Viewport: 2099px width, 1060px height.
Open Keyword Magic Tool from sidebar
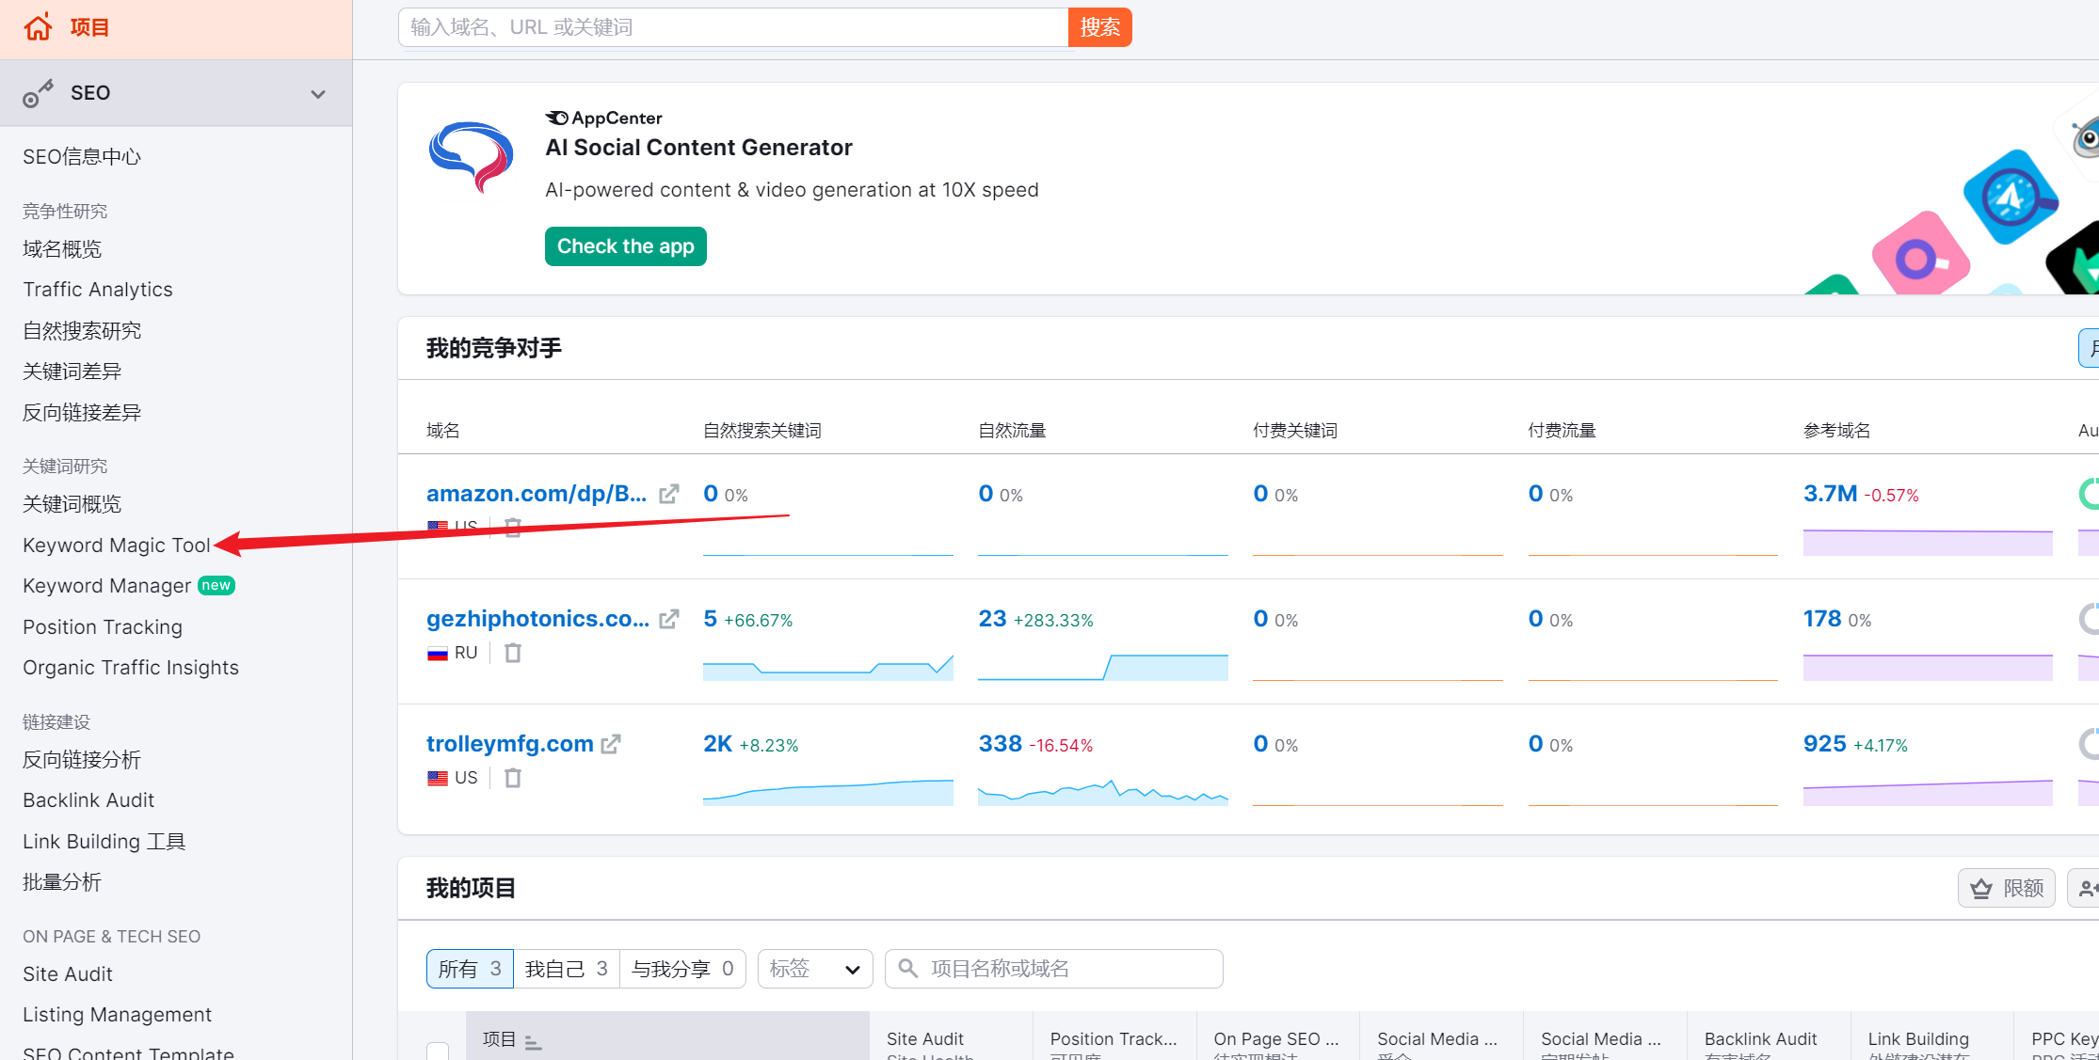(115, 545)
